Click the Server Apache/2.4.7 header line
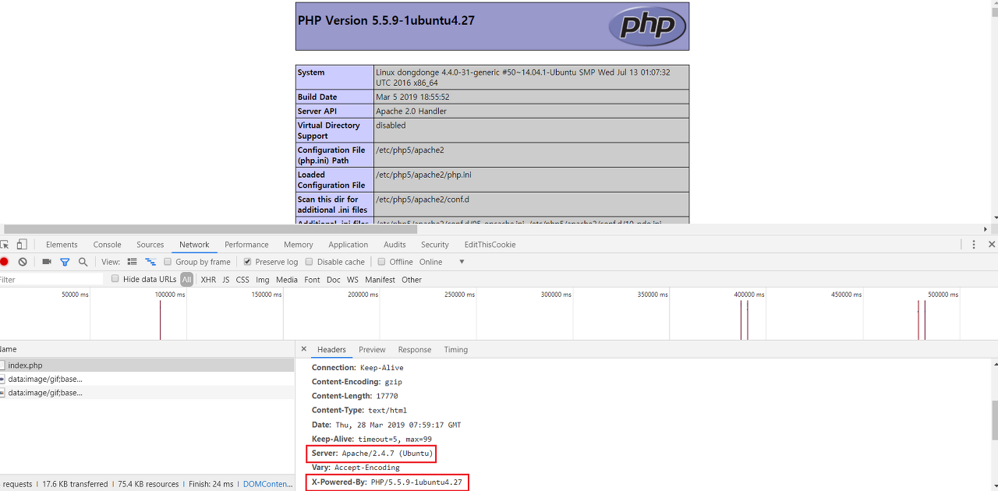998x491 pixels. click(372, 453)
